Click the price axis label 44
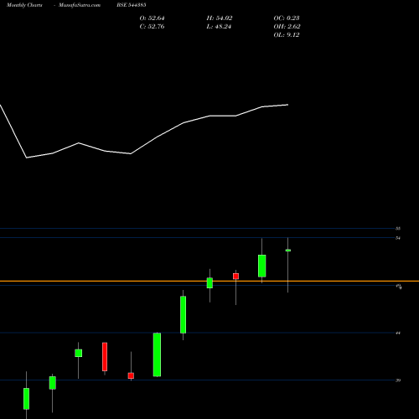 point(398,333)
